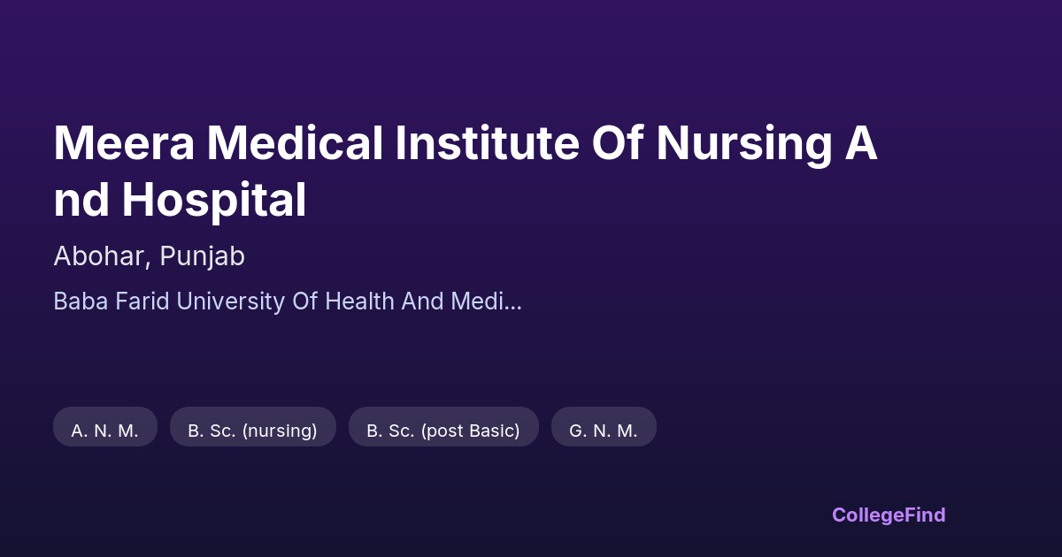Click the word Medical in the heading
The width and height of the screenshot is (1062, 557).
pos(295,143)
